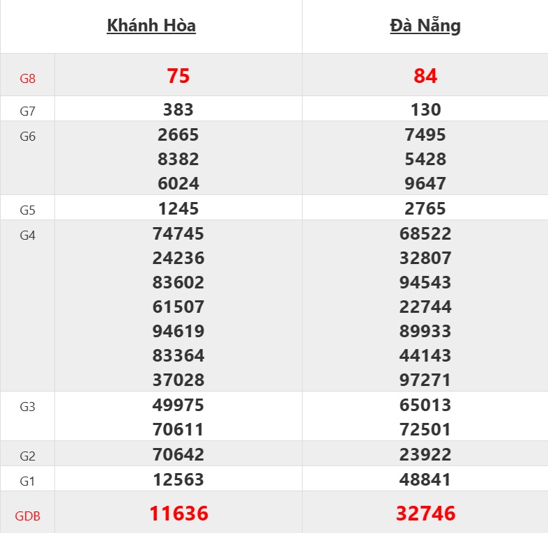Click Khánh Hòa G7 number 383
Viewport: 548px width, 533px height.
click(x=178, y=109)
